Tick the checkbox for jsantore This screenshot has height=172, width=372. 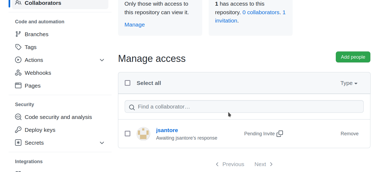pyautogui.click(x=128, y=133)
